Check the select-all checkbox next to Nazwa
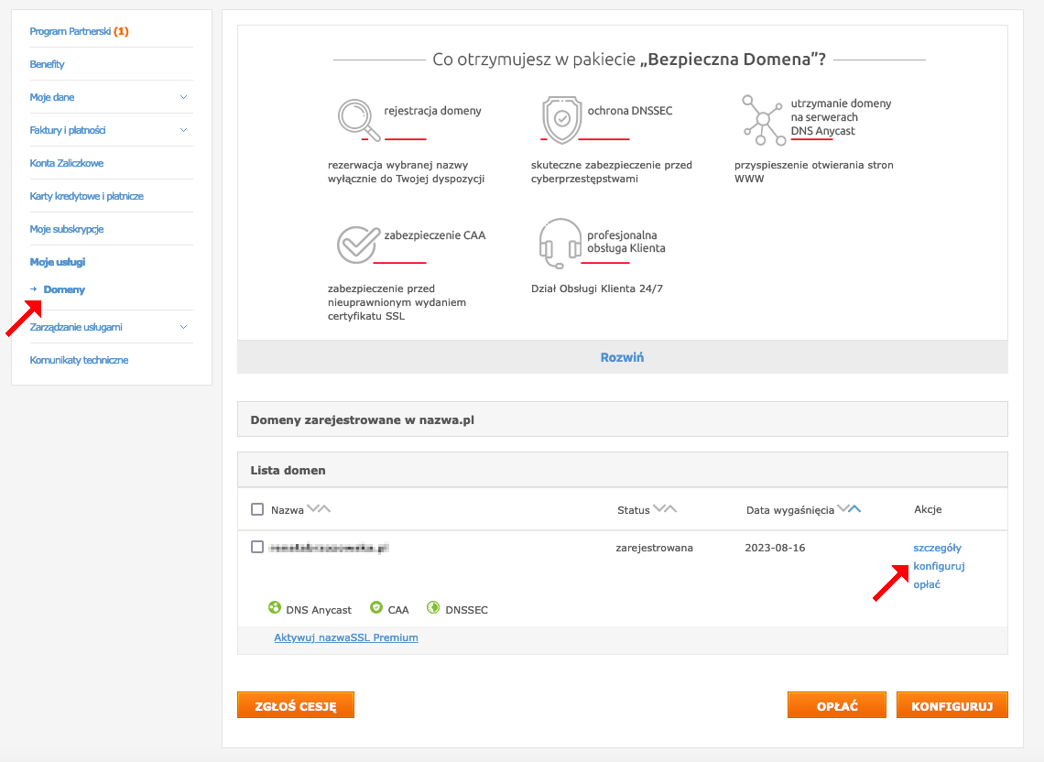Viewport: 1044px width, 762px height. [257, 509]
